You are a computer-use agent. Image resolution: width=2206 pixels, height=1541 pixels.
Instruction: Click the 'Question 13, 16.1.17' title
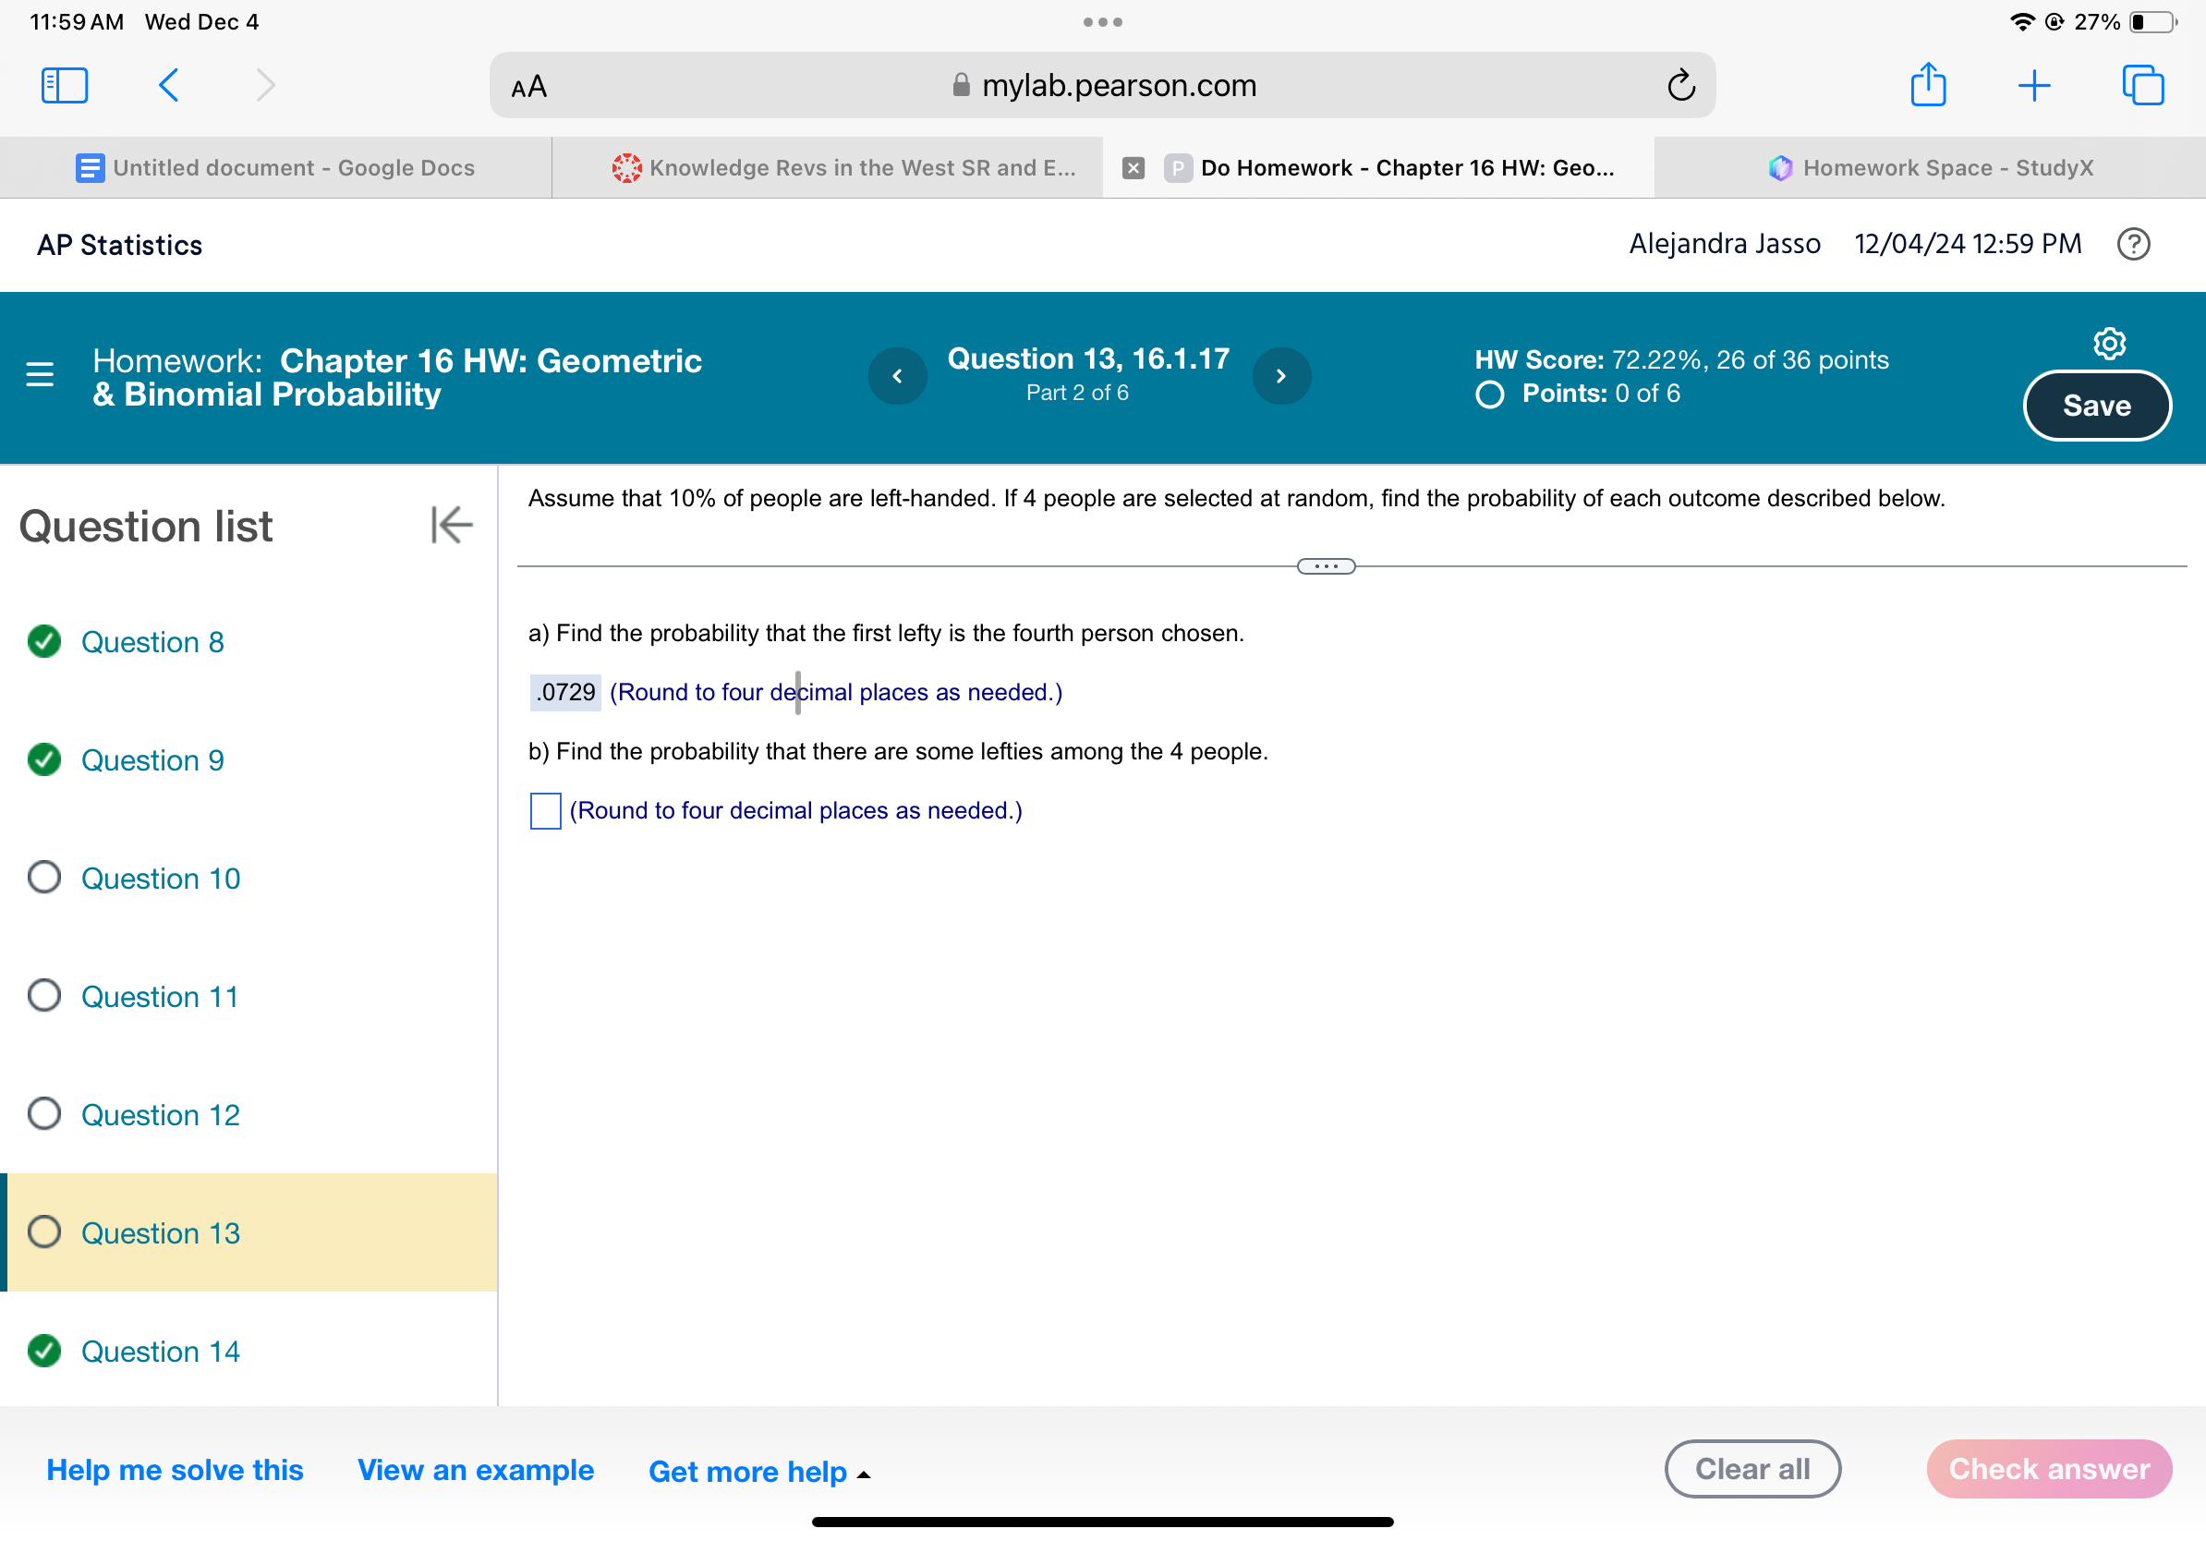(1087, 358)
